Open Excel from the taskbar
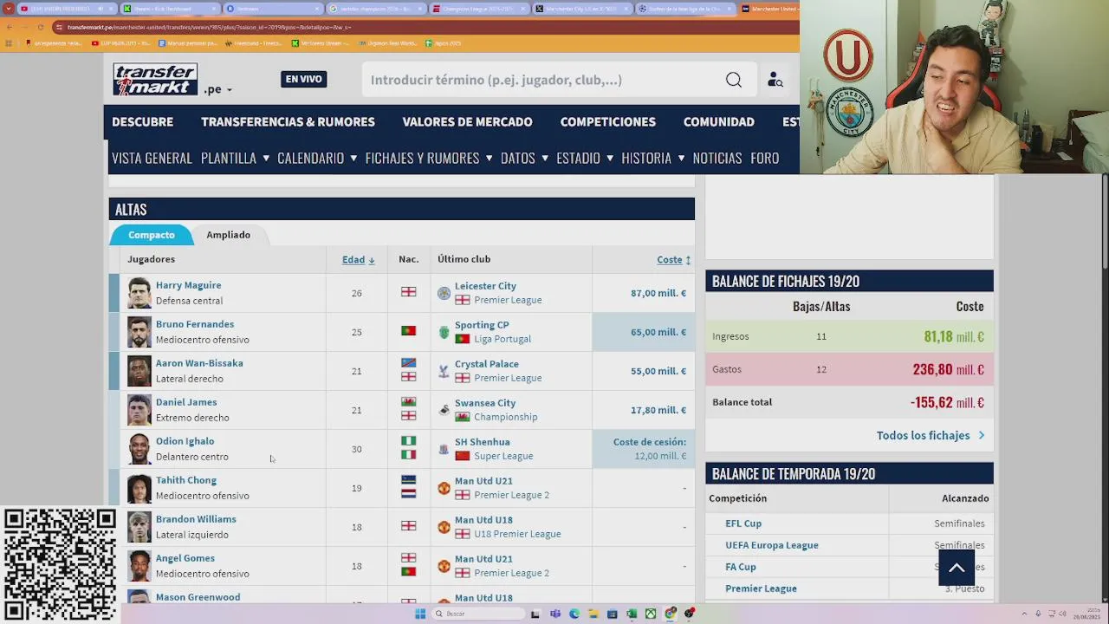The width and height of the screenshot is (1109, 624). 632,614
